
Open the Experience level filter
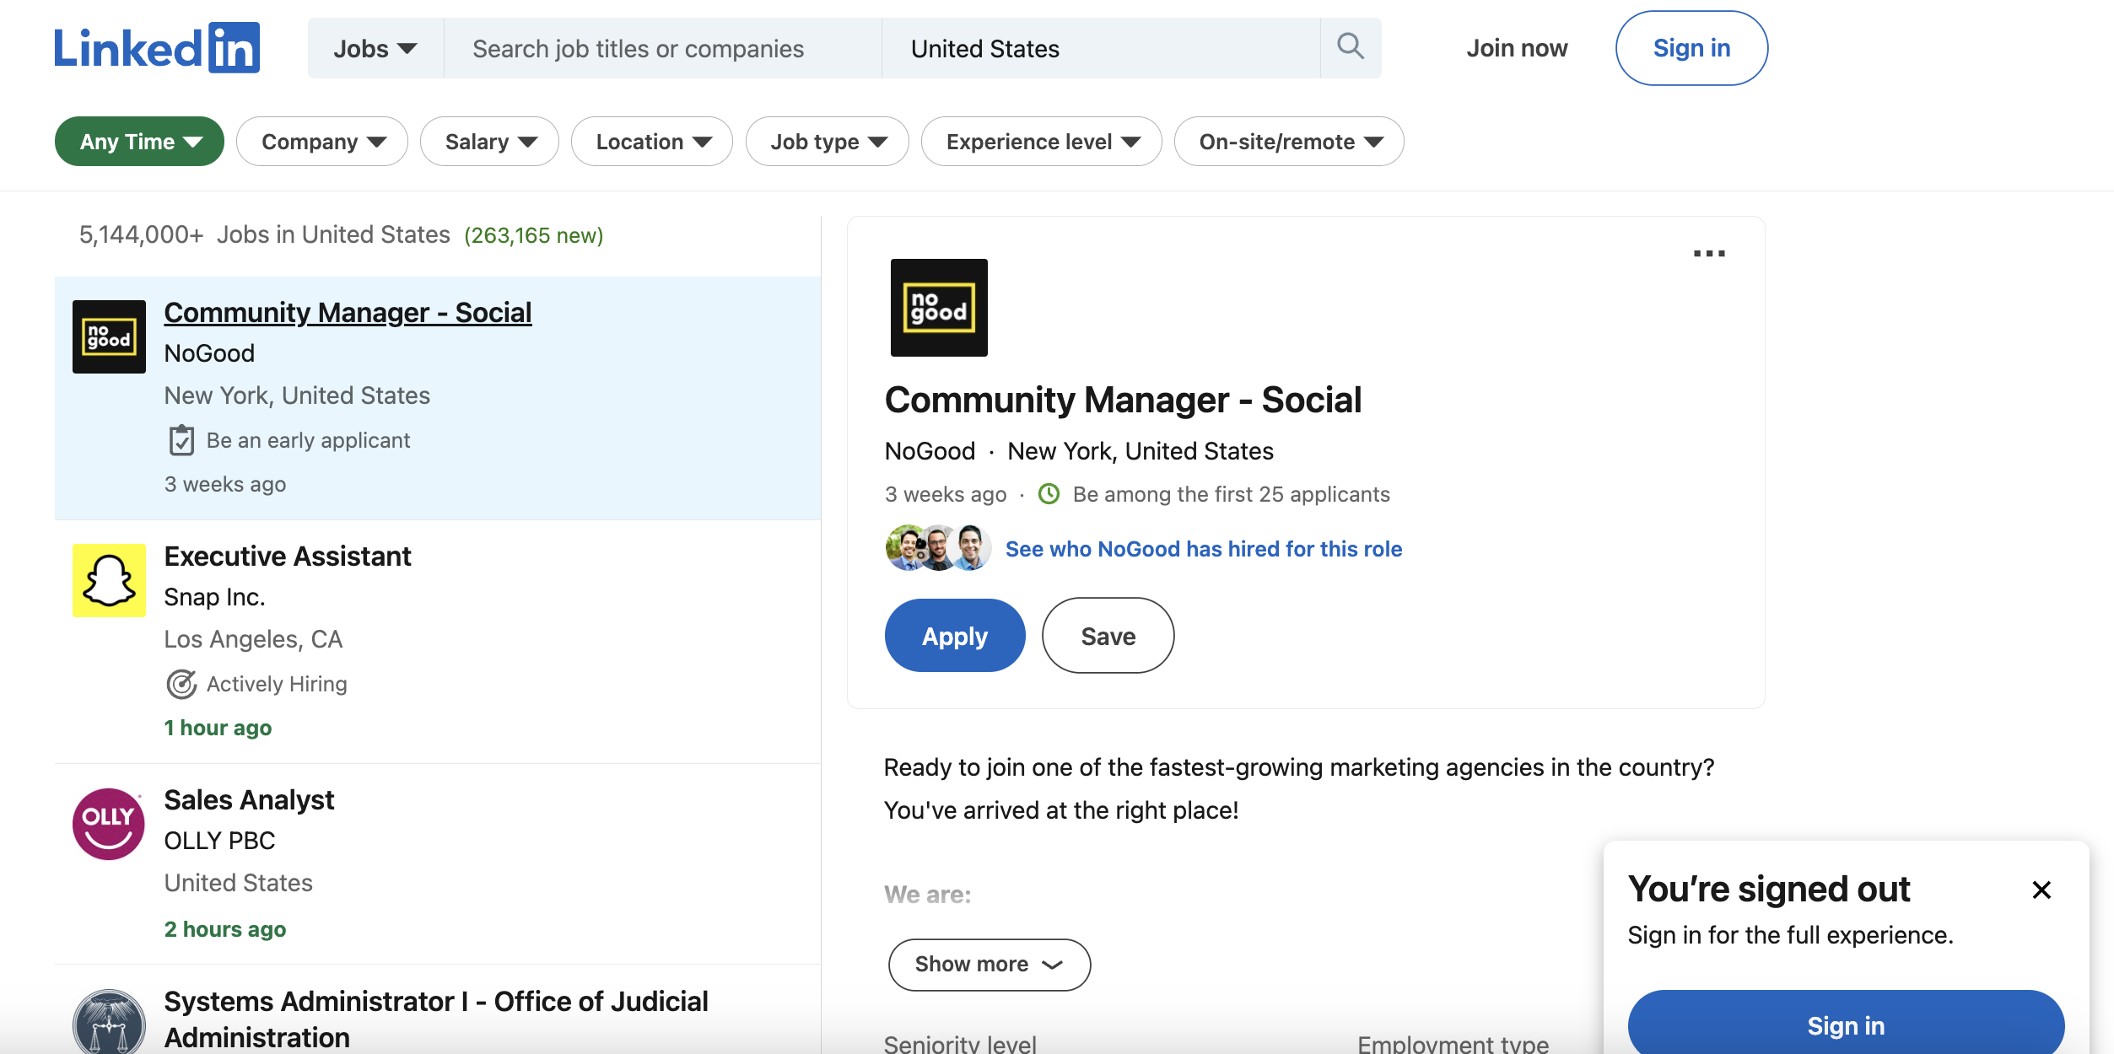1042,142
